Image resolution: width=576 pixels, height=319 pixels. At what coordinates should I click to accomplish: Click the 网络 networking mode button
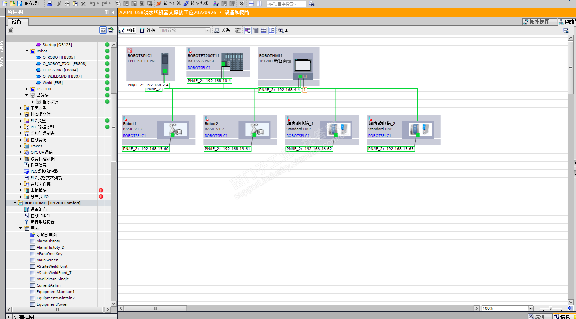pos(127,30)
